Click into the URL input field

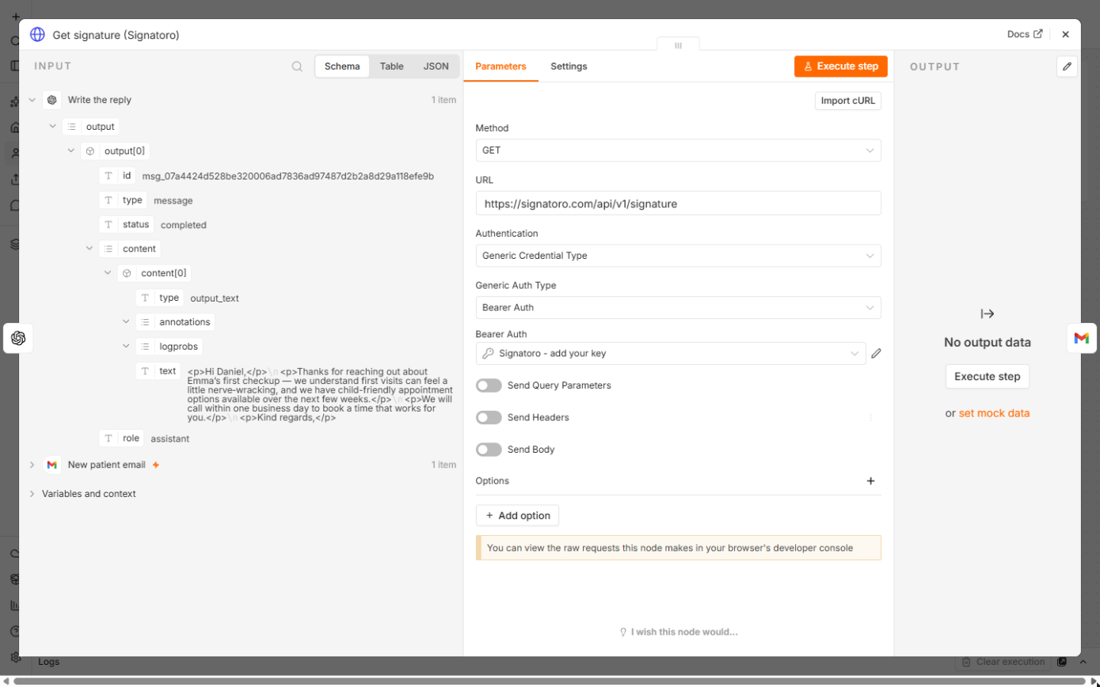(678, 203)
